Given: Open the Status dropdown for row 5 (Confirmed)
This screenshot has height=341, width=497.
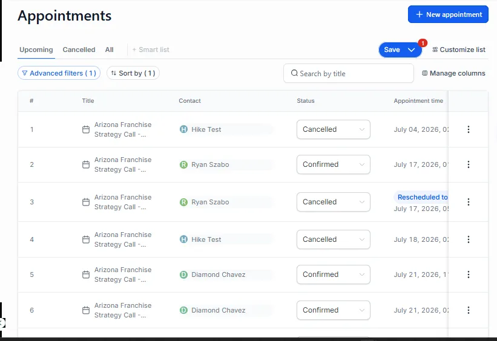Looking at the screenshot, I should [334, 274].
